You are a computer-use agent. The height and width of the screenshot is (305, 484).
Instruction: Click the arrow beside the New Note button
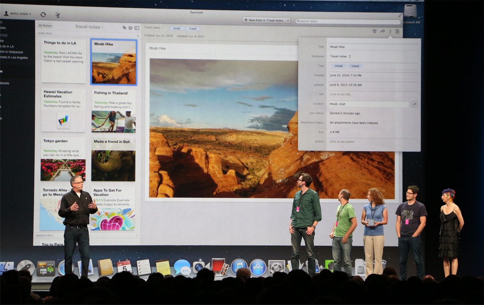tap(288, 20)
